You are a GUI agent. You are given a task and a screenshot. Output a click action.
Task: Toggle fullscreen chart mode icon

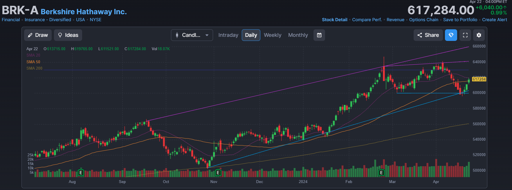pos(465,35)
